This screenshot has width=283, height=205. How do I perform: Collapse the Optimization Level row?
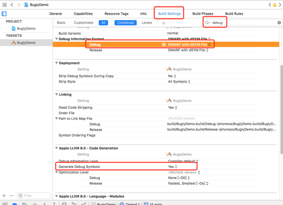click(x=57, y=172)
